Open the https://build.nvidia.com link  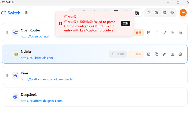(37, 58)
